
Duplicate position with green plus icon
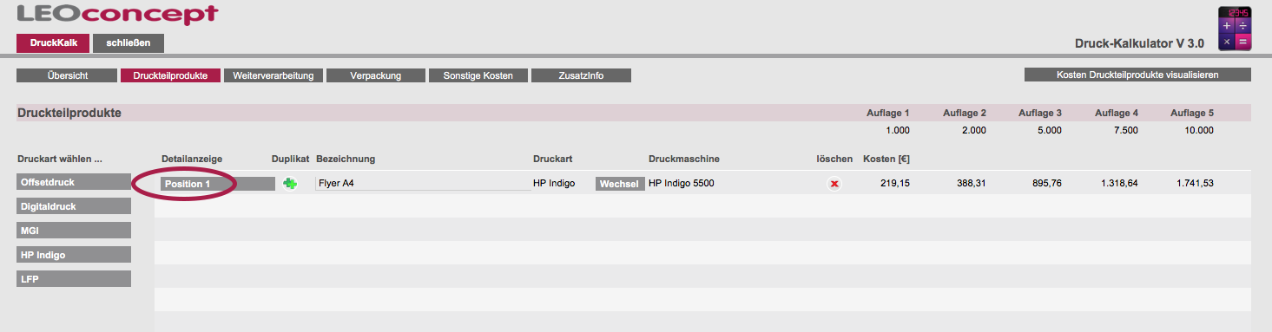pos(290,184)
